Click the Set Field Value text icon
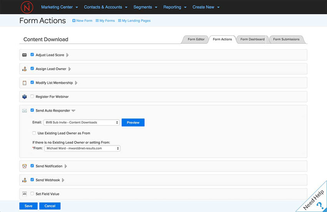327x212 pixels. click(x=24, y=194)
